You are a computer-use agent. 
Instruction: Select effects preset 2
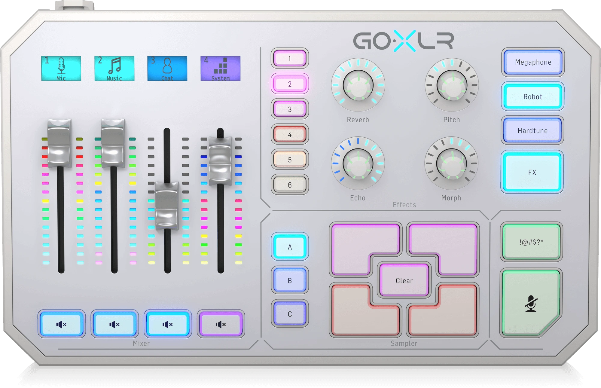pos(290,84)
